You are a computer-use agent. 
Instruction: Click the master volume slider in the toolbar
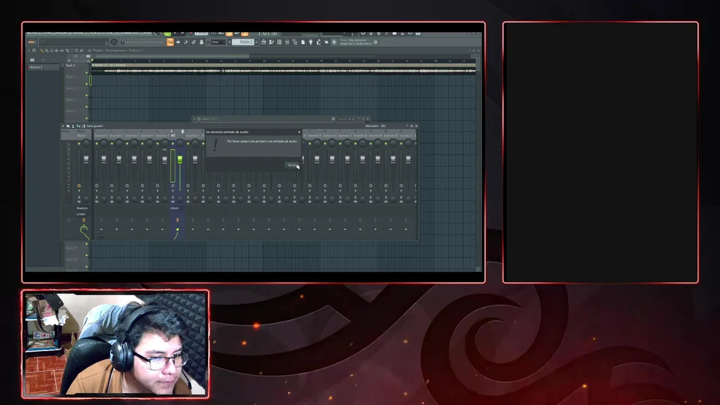coord(143,42)
